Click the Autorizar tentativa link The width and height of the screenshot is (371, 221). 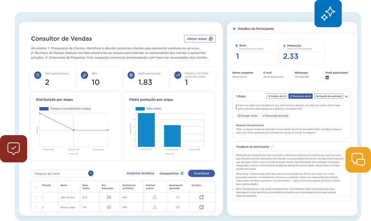(141, 173)
